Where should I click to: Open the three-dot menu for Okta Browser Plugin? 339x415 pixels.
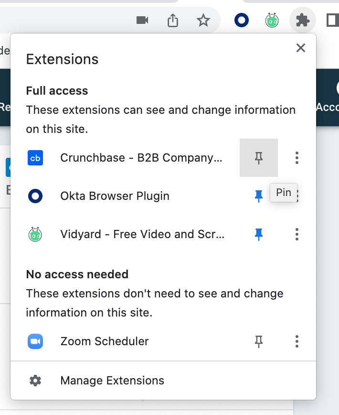click(x=297, y=196)
